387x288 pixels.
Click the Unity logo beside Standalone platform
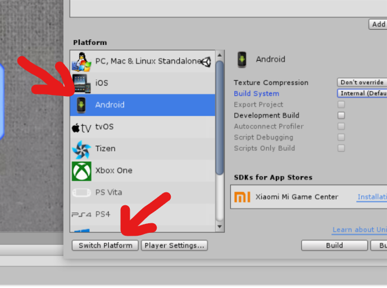pyautogui.click(x=206, y=62)
